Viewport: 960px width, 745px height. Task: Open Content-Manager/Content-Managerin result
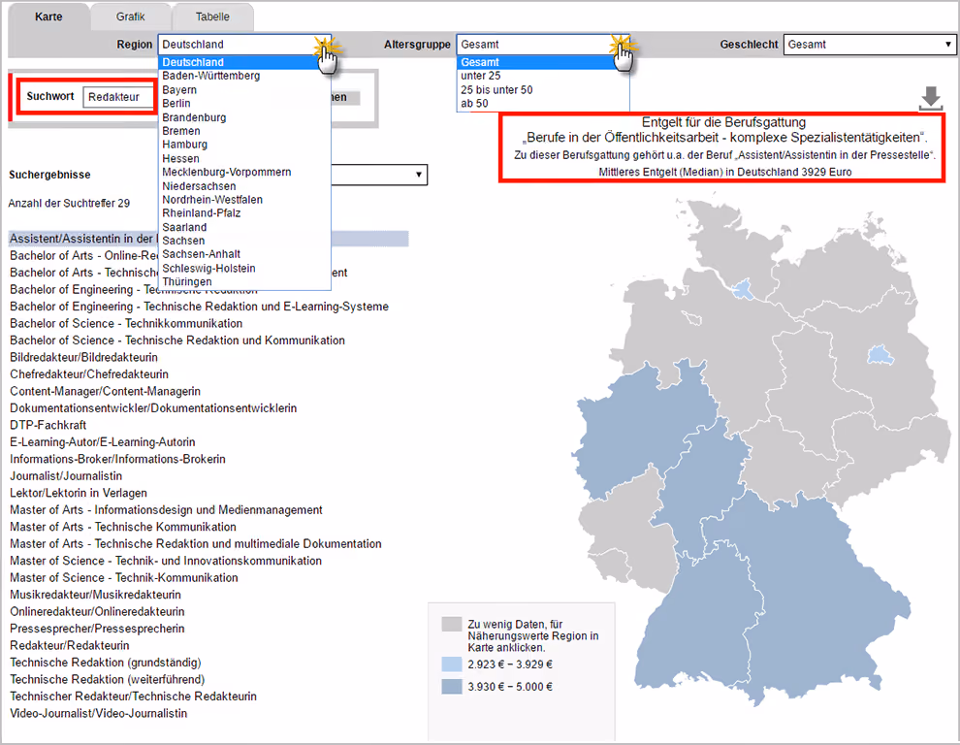106,391
